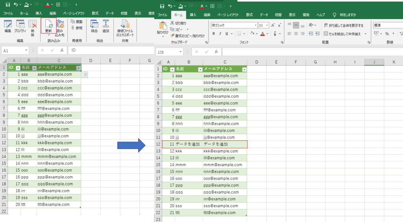Viewport: 403px width, 222px height.
Task: Open 挿入 tab in right window
Action: [x=193, y=15]
